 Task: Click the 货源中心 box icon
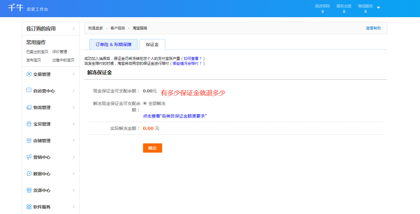(x=29, y=190)
